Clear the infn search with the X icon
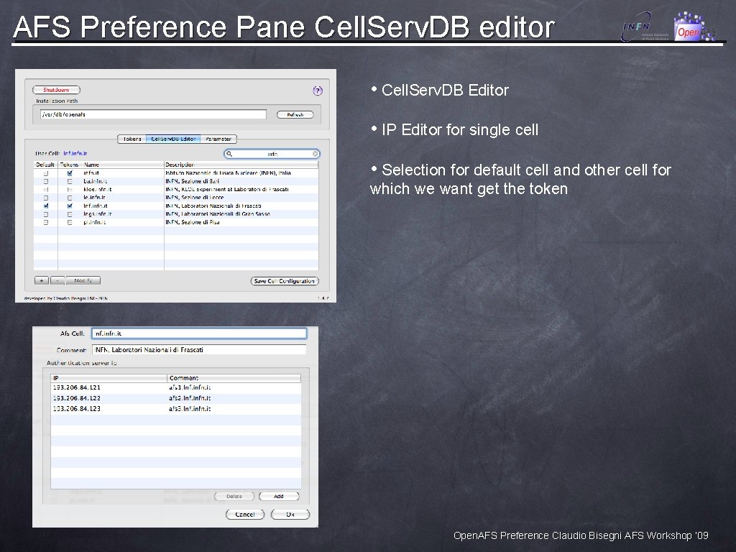Viewport: 736px width, 552px height. coord(314,154)
